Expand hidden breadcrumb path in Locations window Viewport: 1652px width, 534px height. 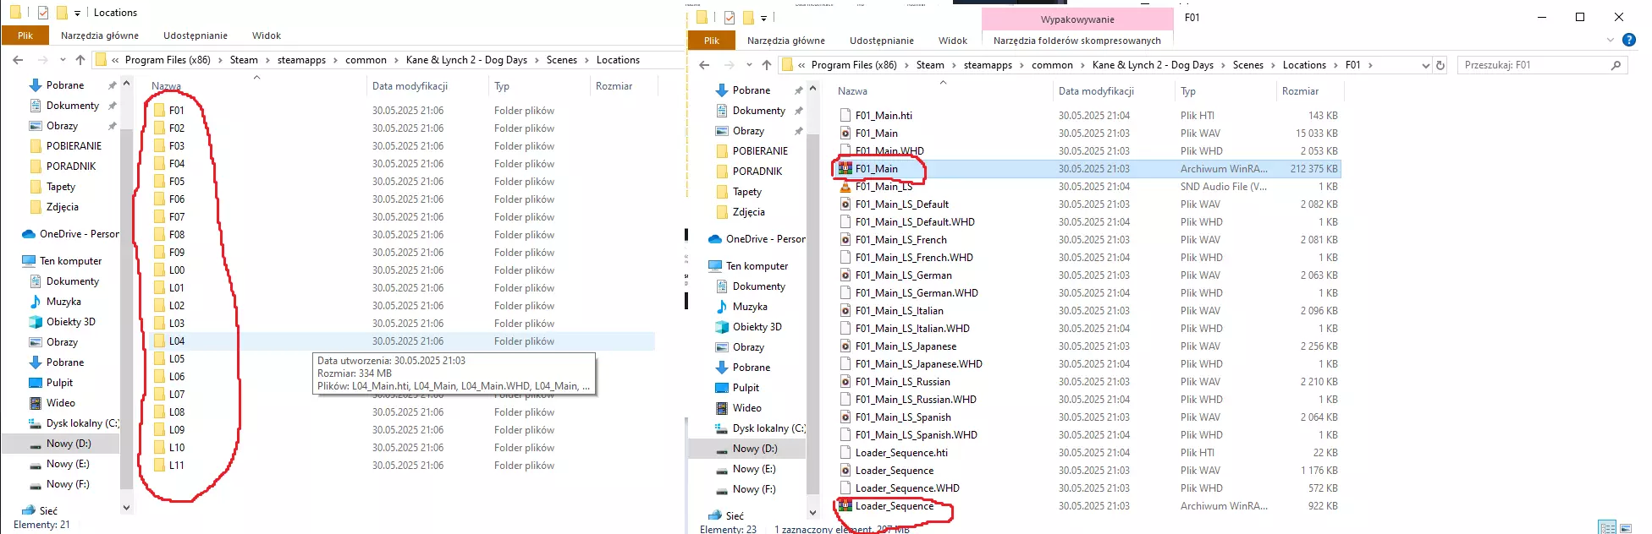(x=115, y=60)
